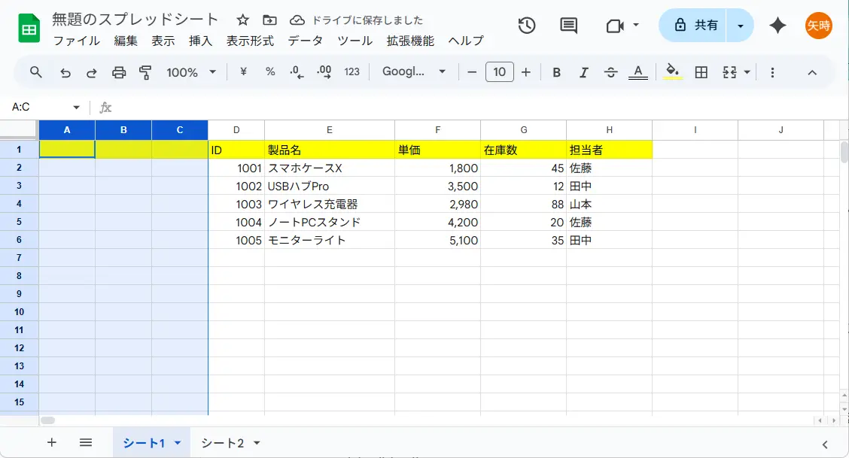Open the yellow fill color picker
849x458 pixels.
[x=673, y=72]
